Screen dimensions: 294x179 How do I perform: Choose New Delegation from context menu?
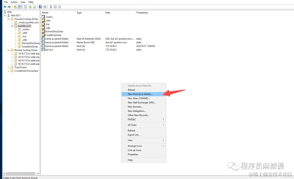144,111
